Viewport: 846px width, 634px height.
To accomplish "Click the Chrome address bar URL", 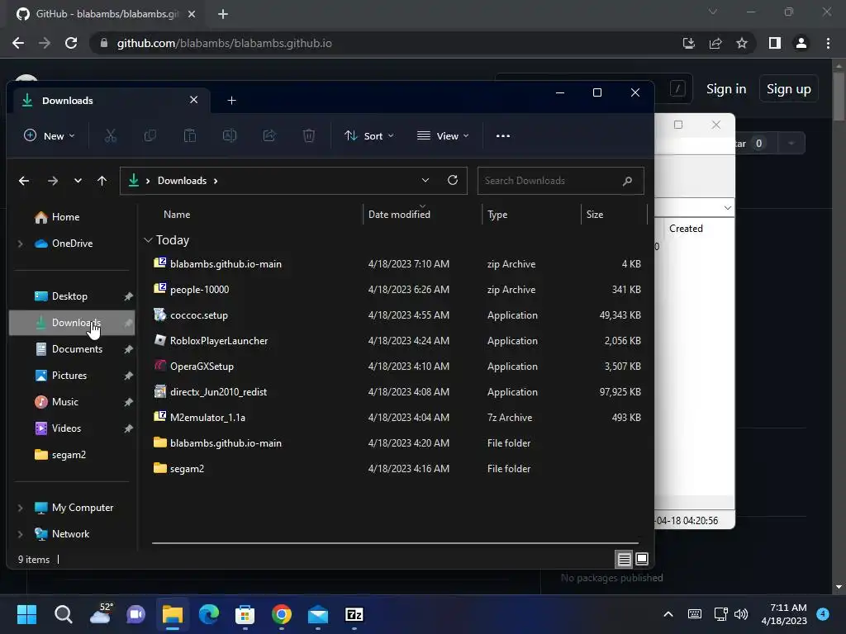I will (225, 43).
